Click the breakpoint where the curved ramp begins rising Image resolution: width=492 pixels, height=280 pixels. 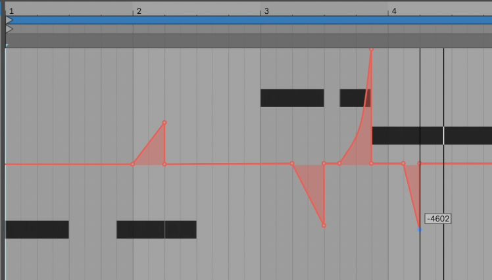pyautogui.click(x=339, y=164)
